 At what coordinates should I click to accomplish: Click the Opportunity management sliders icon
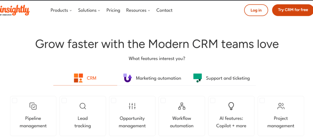pyautogui.click(x=132, y=106)
